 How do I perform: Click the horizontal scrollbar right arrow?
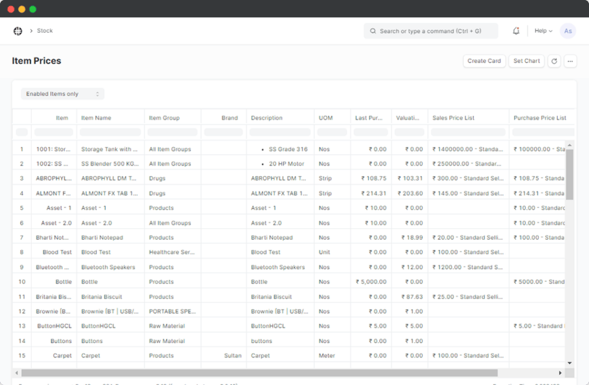pos(560,373)
